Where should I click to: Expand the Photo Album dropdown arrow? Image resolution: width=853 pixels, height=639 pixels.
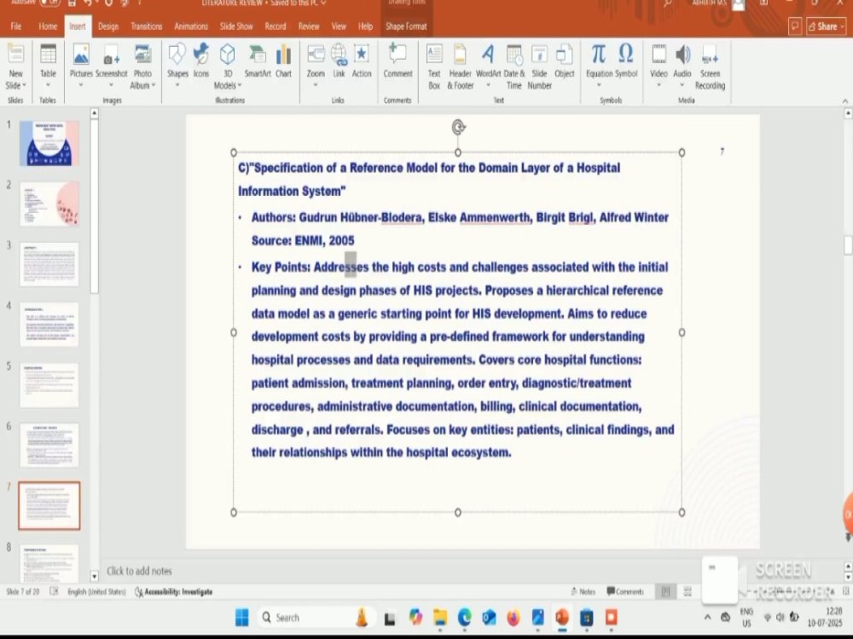pos(154,85)
